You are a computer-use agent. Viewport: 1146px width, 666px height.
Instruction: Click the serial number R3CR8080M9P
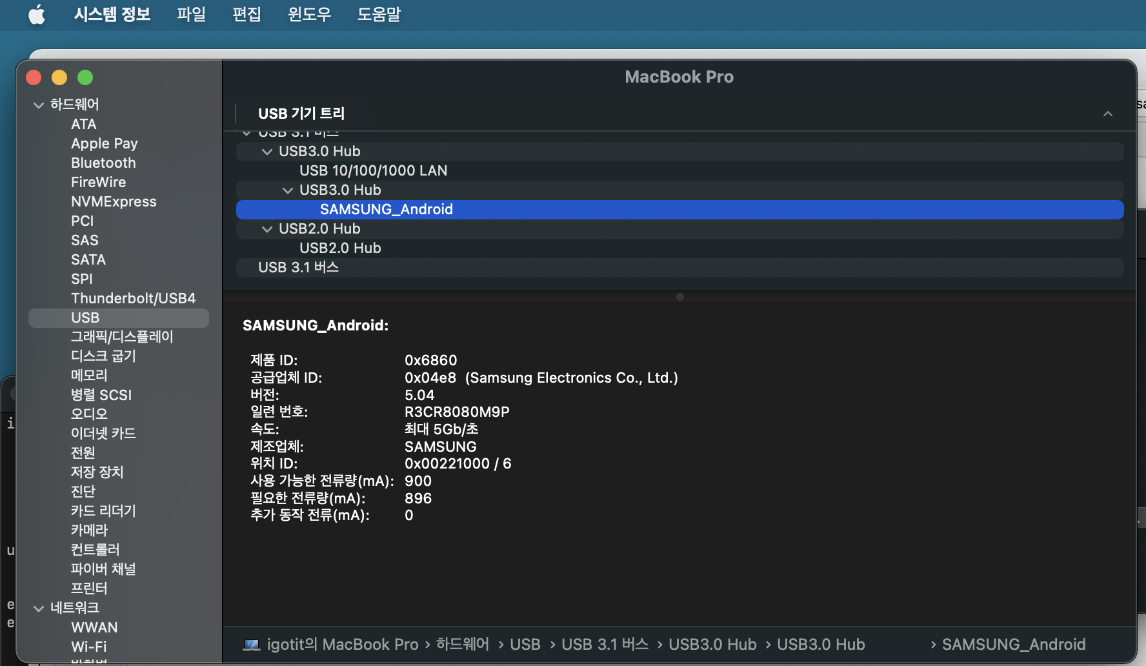click(x=457, y=412)
